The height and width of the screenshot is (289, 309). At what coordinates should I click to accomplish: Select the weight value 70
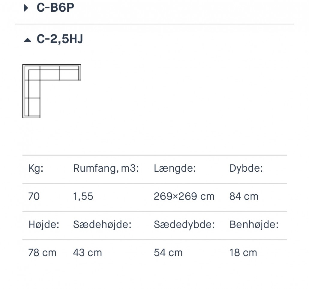pos(34,197)
